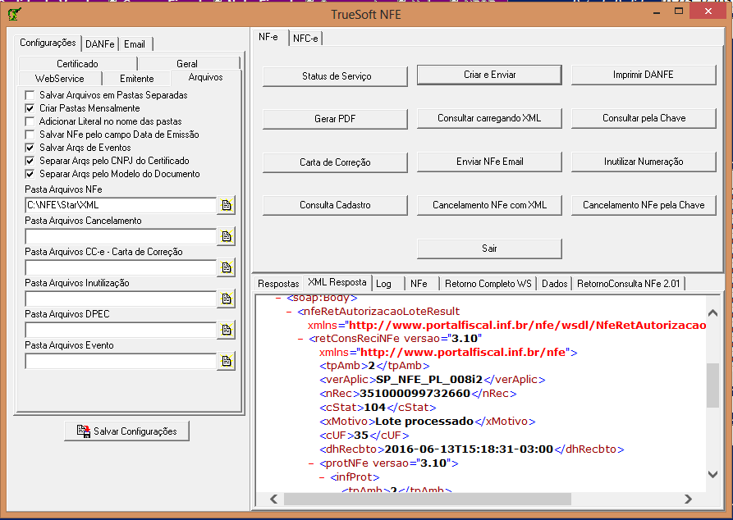Viewport: 733px width, 520px height.
Task: Click Gerar PDF button
Action: pyautogui.click(x=335, y=119)
